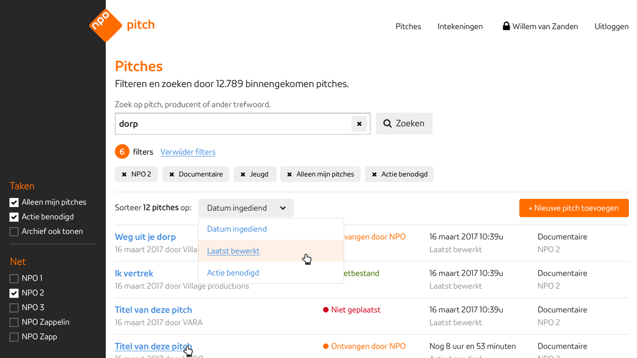Remove the Alleen mijn pitches filter tag
Viewport: 637px width, 358px height.
[x=289, y=174]
